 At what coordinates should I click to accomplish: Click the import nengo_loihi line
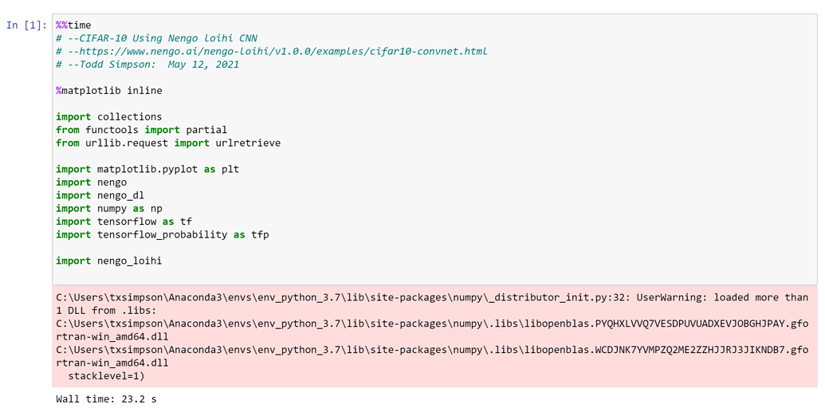tap(109, 261)
